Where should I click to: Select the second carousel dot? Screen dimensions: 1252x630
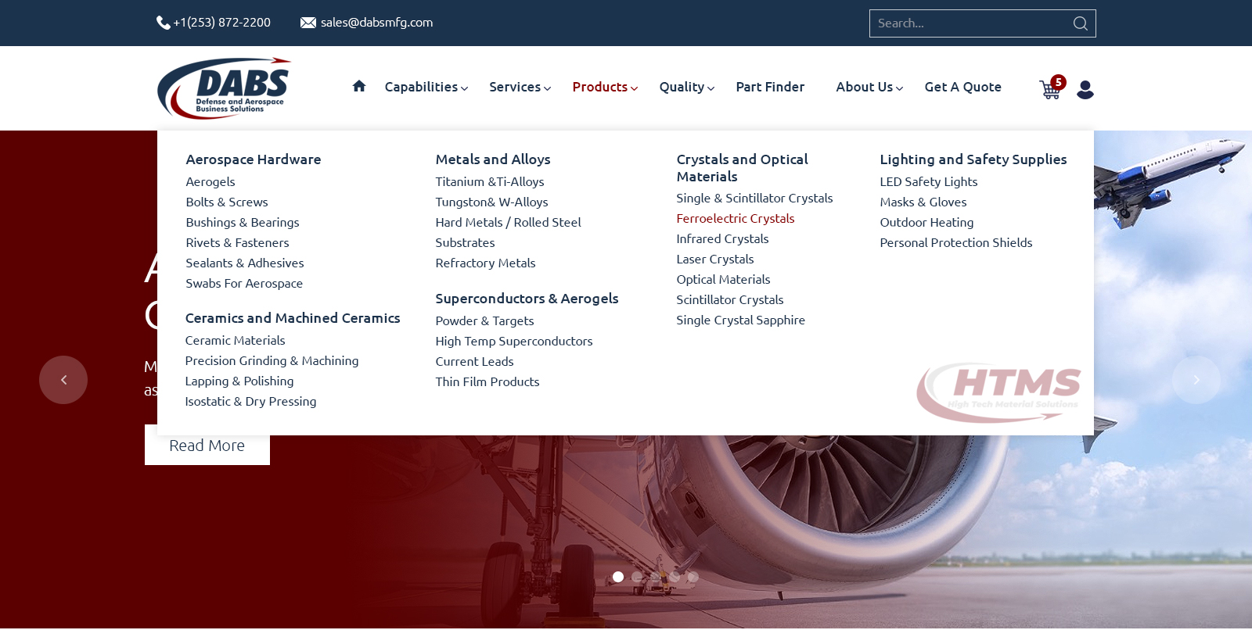637,577
